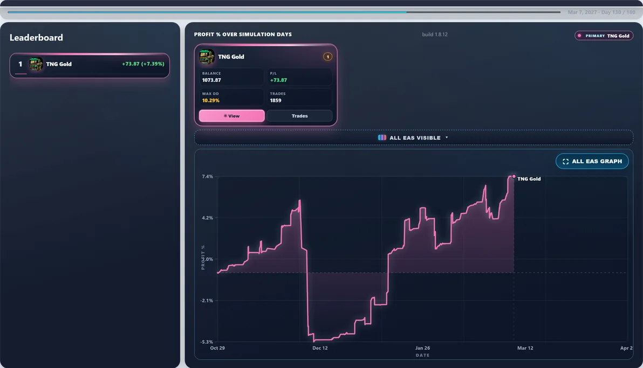Click the 7.4% y-axis label
The width and height of the screenshot is (643, 368).
(x=208, y=177)
